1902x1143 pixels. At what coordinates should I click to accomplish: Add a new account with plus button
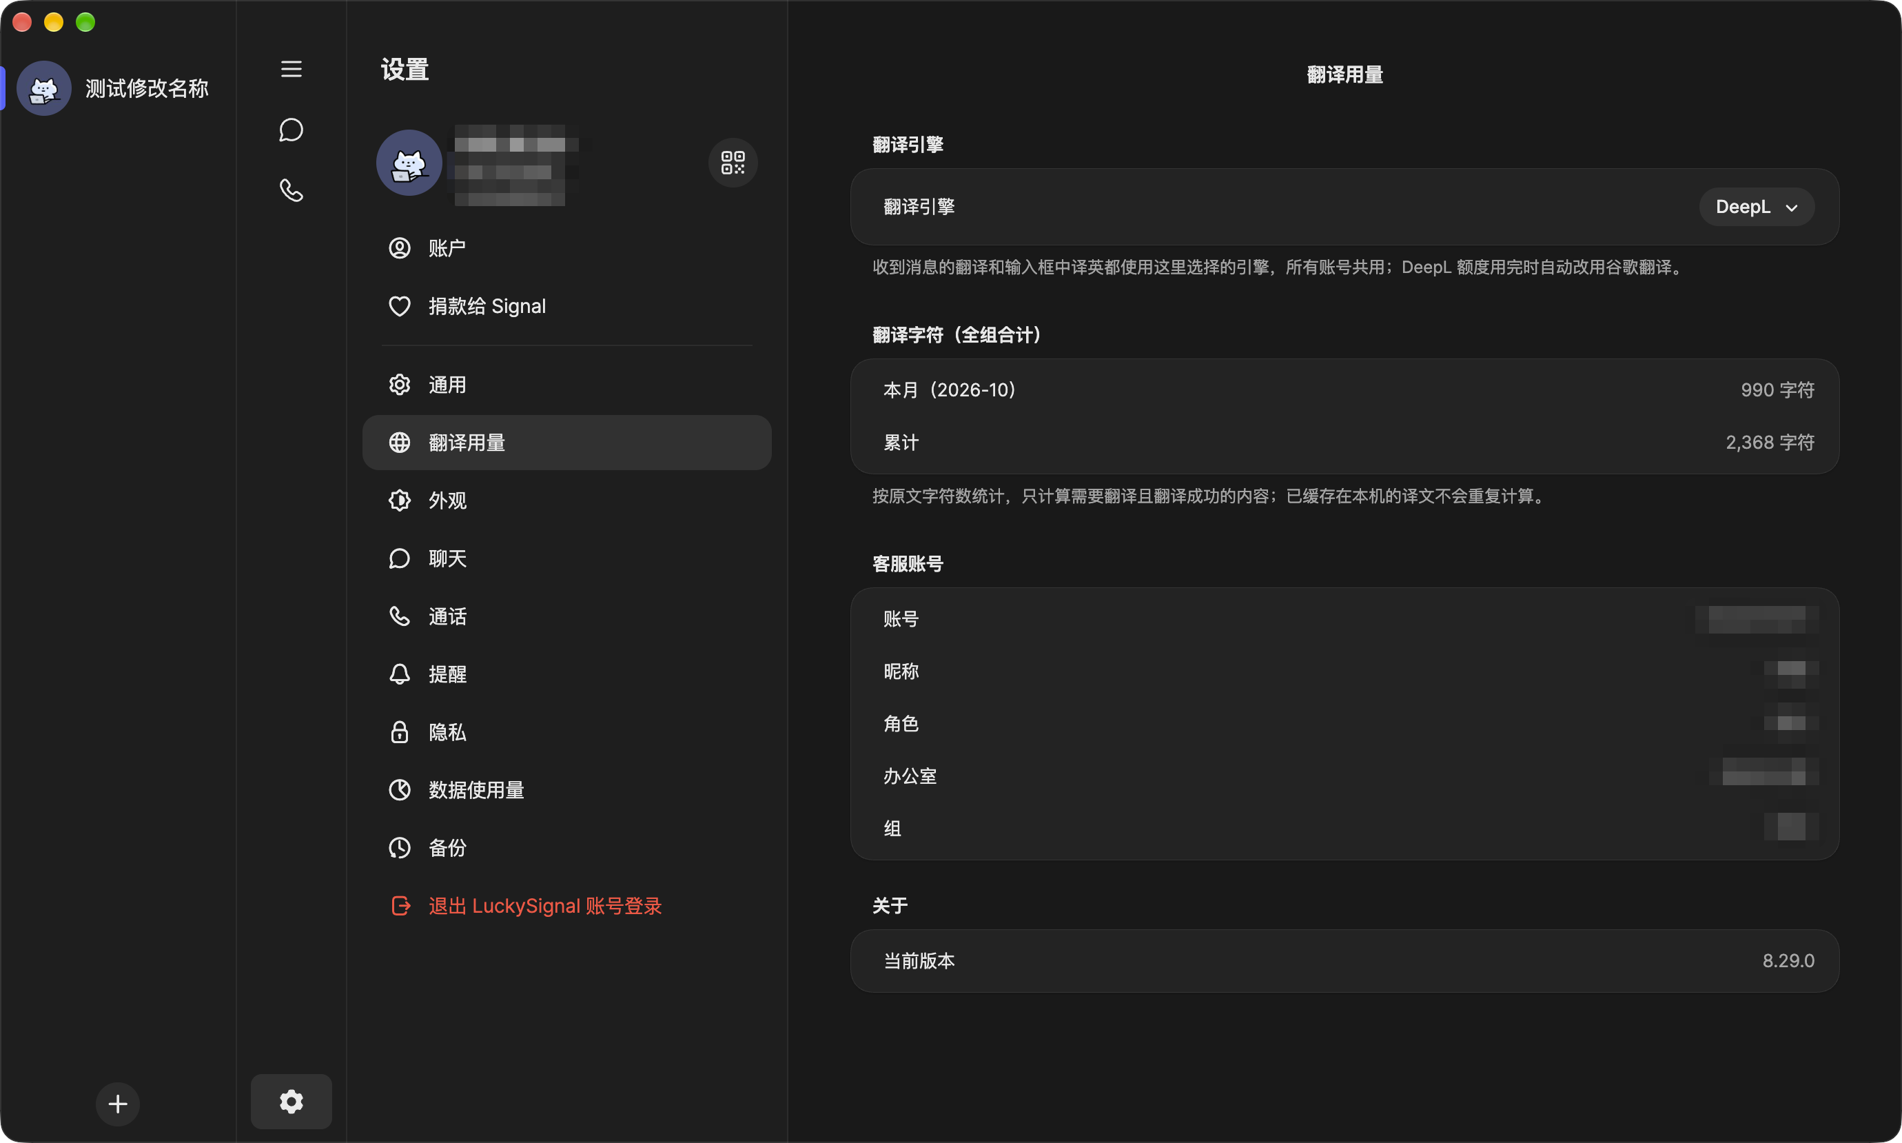pos(118,1104)
